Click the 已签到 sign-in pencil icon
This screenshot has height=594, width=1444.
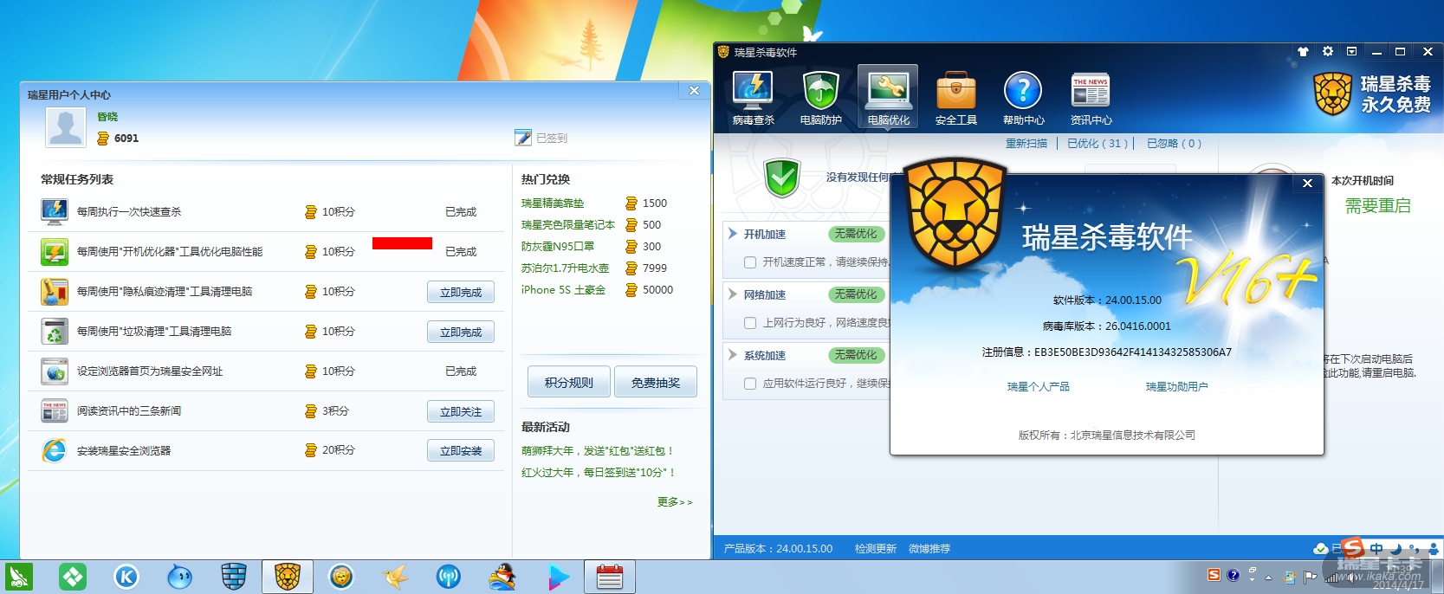[522, 138]
